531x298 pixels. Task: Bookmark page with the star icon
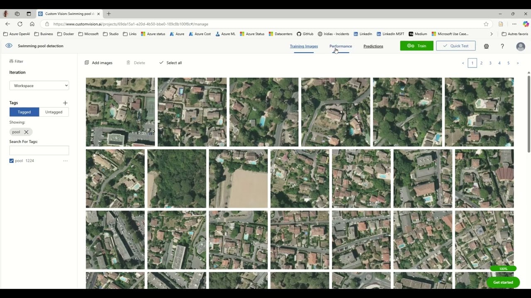tap(486, 24)
